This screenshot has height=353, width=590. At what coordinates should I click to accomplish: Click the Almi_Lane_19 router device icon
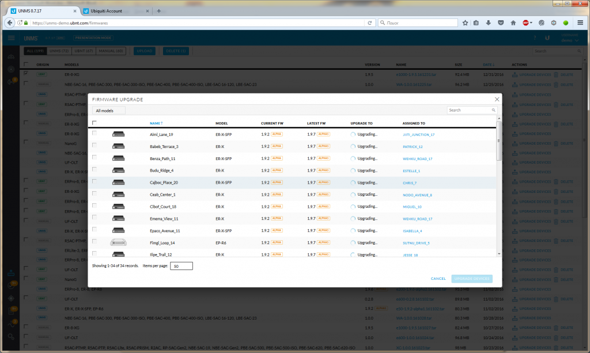click(x=119, y=135)
